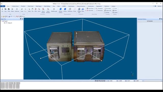Viewport: 163px width, 92px height.
Task: Switch to the Clay tab
Action: [54, 6]
